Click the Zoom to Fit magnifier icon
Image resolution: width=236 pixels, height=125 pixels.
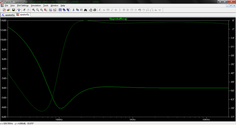[x=45, y=10]
